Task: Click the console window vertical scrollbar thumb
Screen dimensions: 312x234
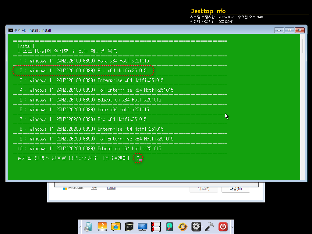Action: pyautogui.click(x=303, y=46)
